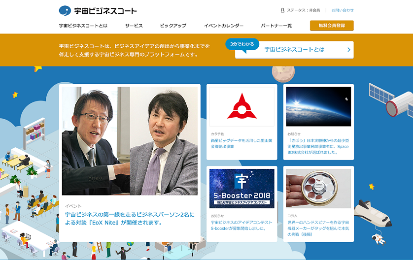Viewport: 413px width, 260px height.
Task: Click the 宇宙ビジネスコート site title text
Action: pos(105,11)
